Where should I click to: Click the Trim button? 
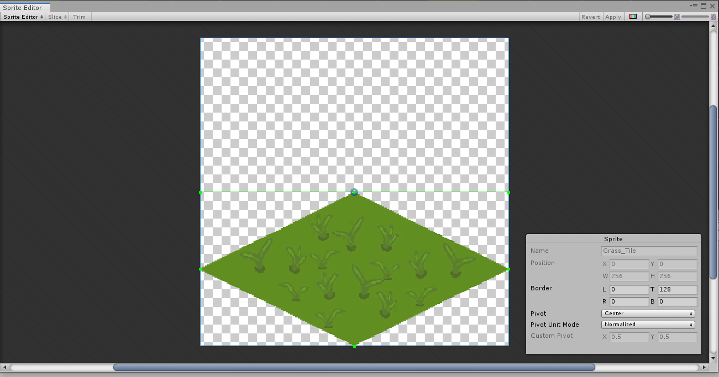click(x=79, y=17)
